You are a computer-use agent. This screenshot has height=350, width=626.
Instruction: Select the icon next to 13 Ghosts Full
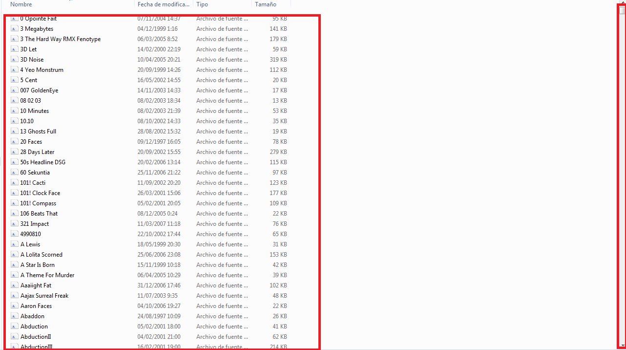point(15,131)
